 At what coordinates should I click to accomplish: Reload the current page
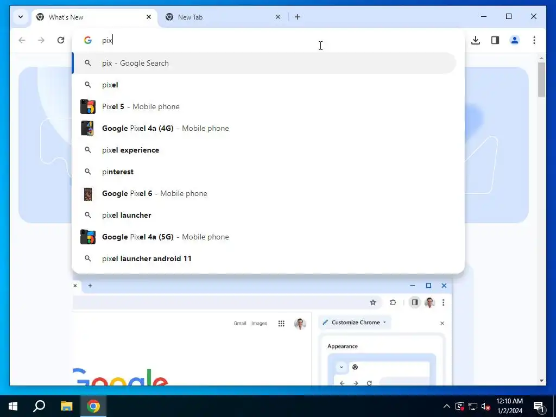click(61, 40)
